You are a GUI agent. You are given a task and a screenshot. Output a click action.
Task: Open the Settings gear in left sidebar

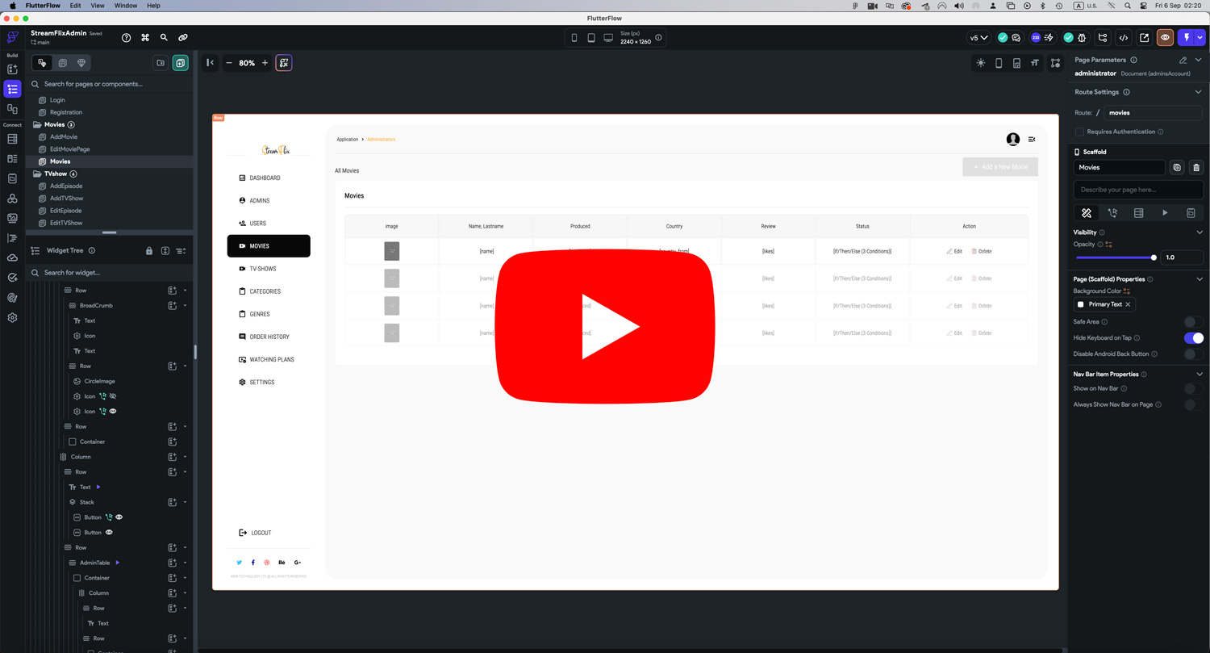[x=12, y=317]
